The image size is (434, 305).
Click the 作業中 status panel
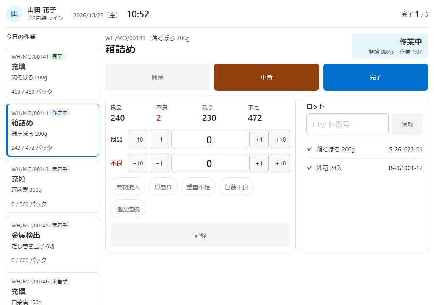point(390,46)
